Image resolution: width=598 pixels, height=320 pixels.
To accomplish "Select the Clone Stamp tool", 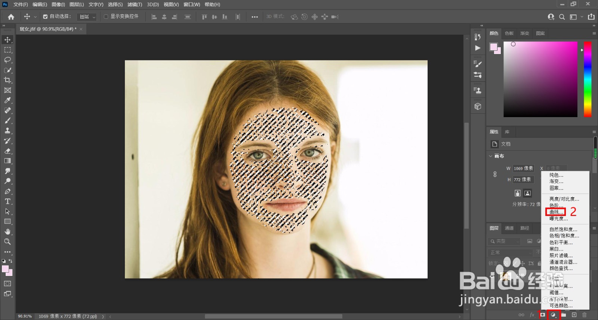I will 7,131.
